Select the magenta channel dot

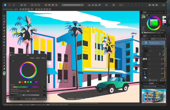pyautogui.click(x=36, y=82)
